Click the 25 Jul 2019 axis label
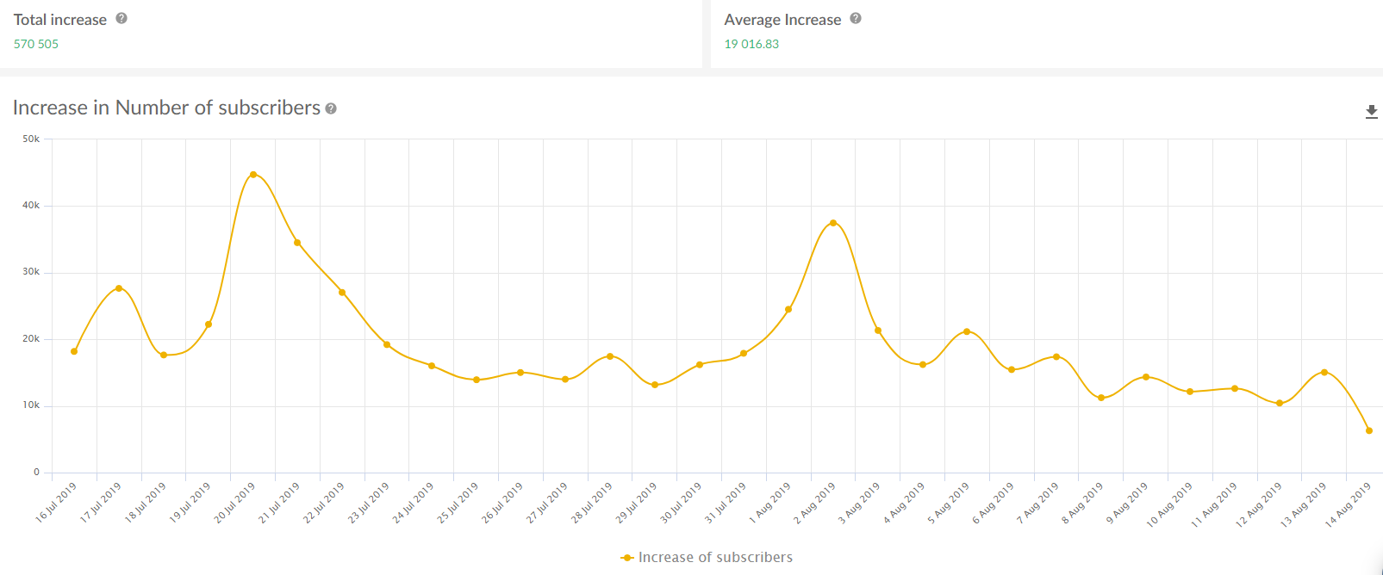Viewport: 1383px width, 575px height. coord(458,504)
